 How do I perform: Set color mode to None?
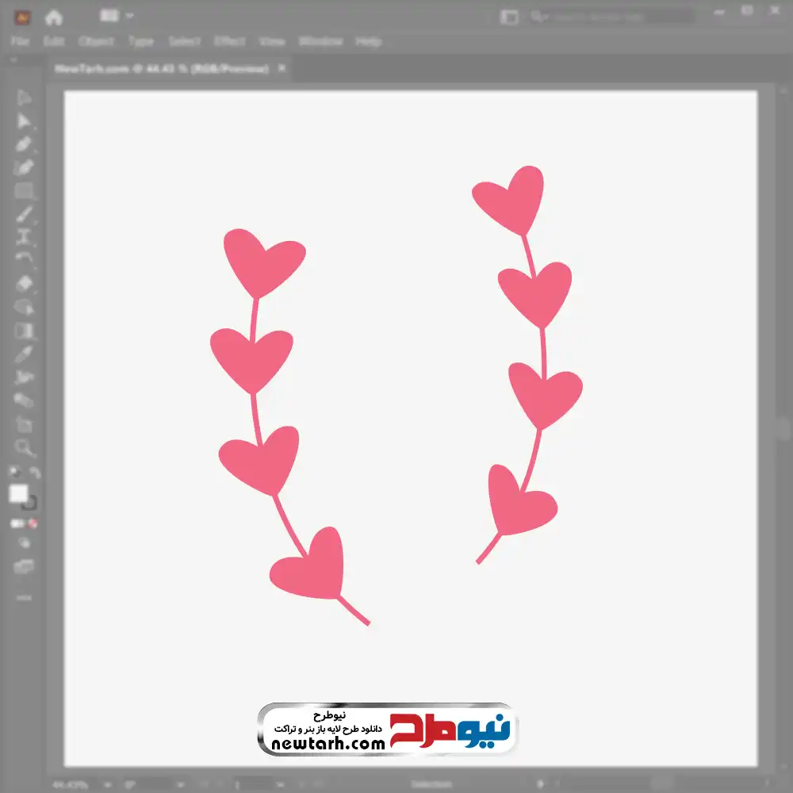click(x=33, y=523)
